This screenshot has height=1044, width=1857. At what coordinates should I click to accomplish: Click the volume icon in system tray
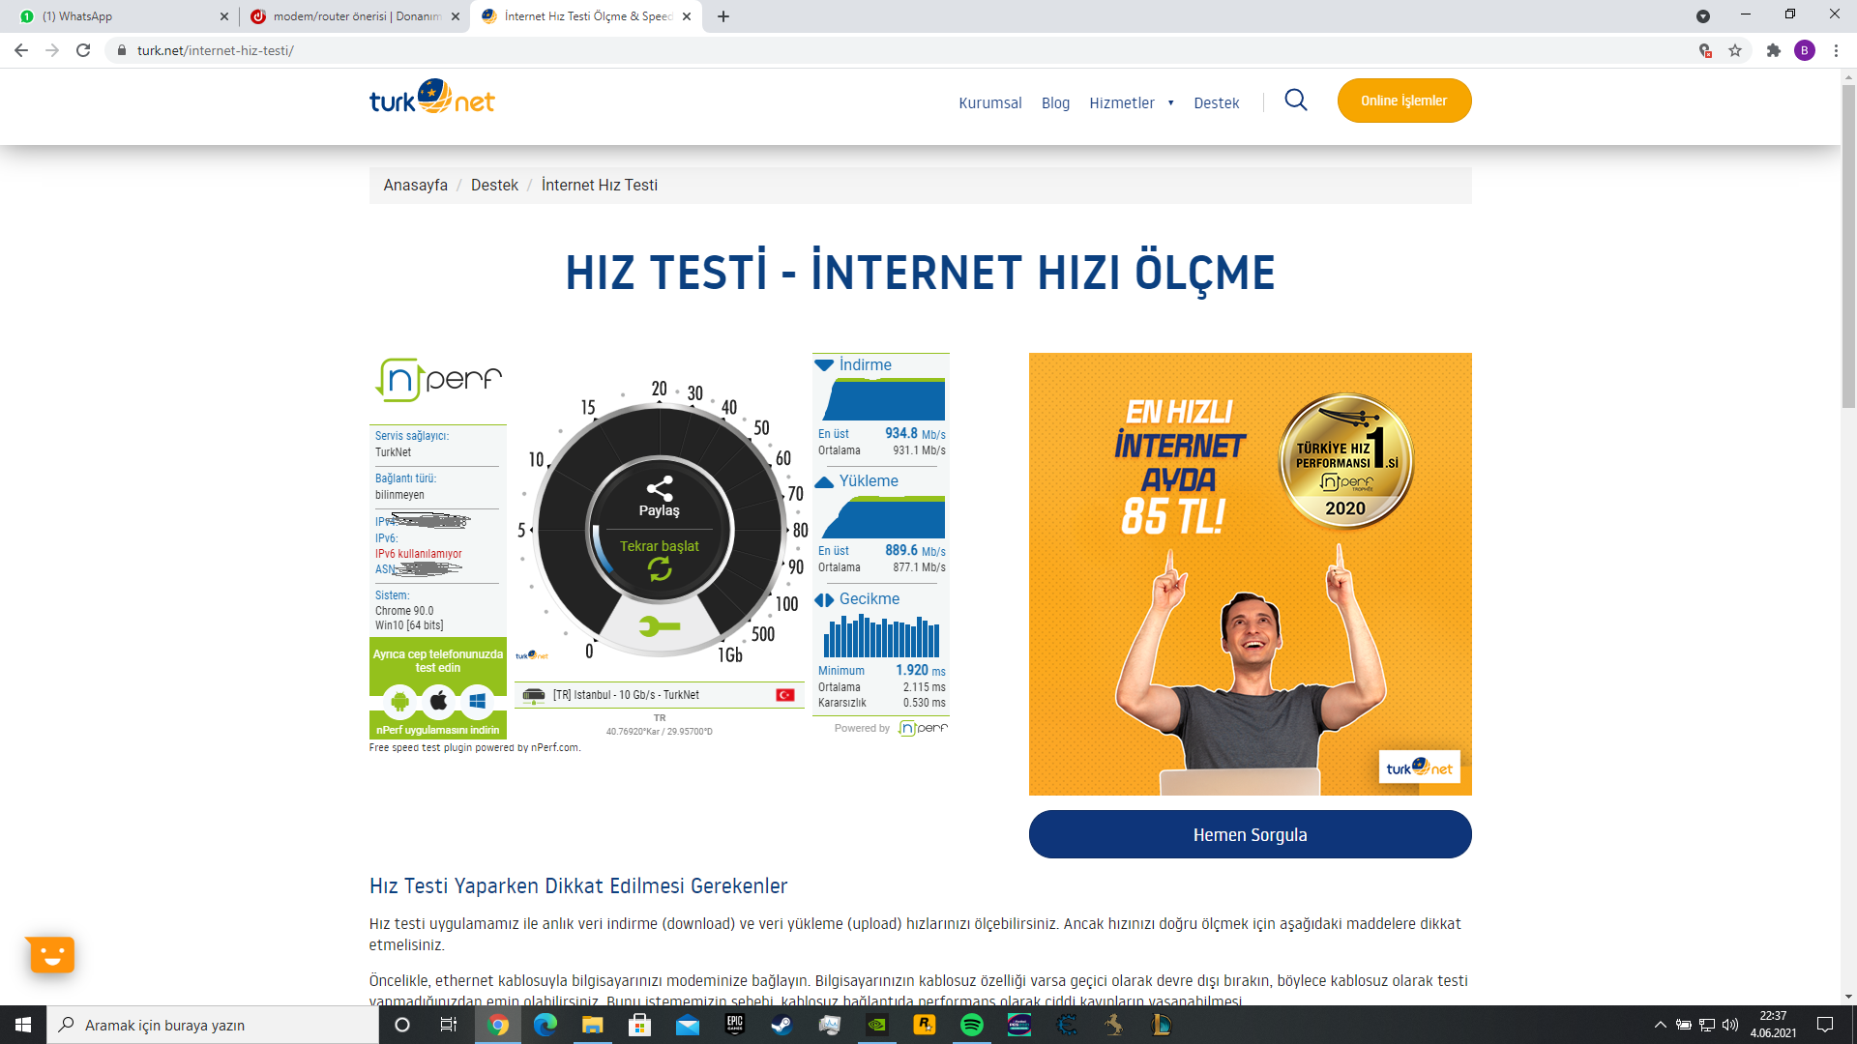click(1730, 1025)
